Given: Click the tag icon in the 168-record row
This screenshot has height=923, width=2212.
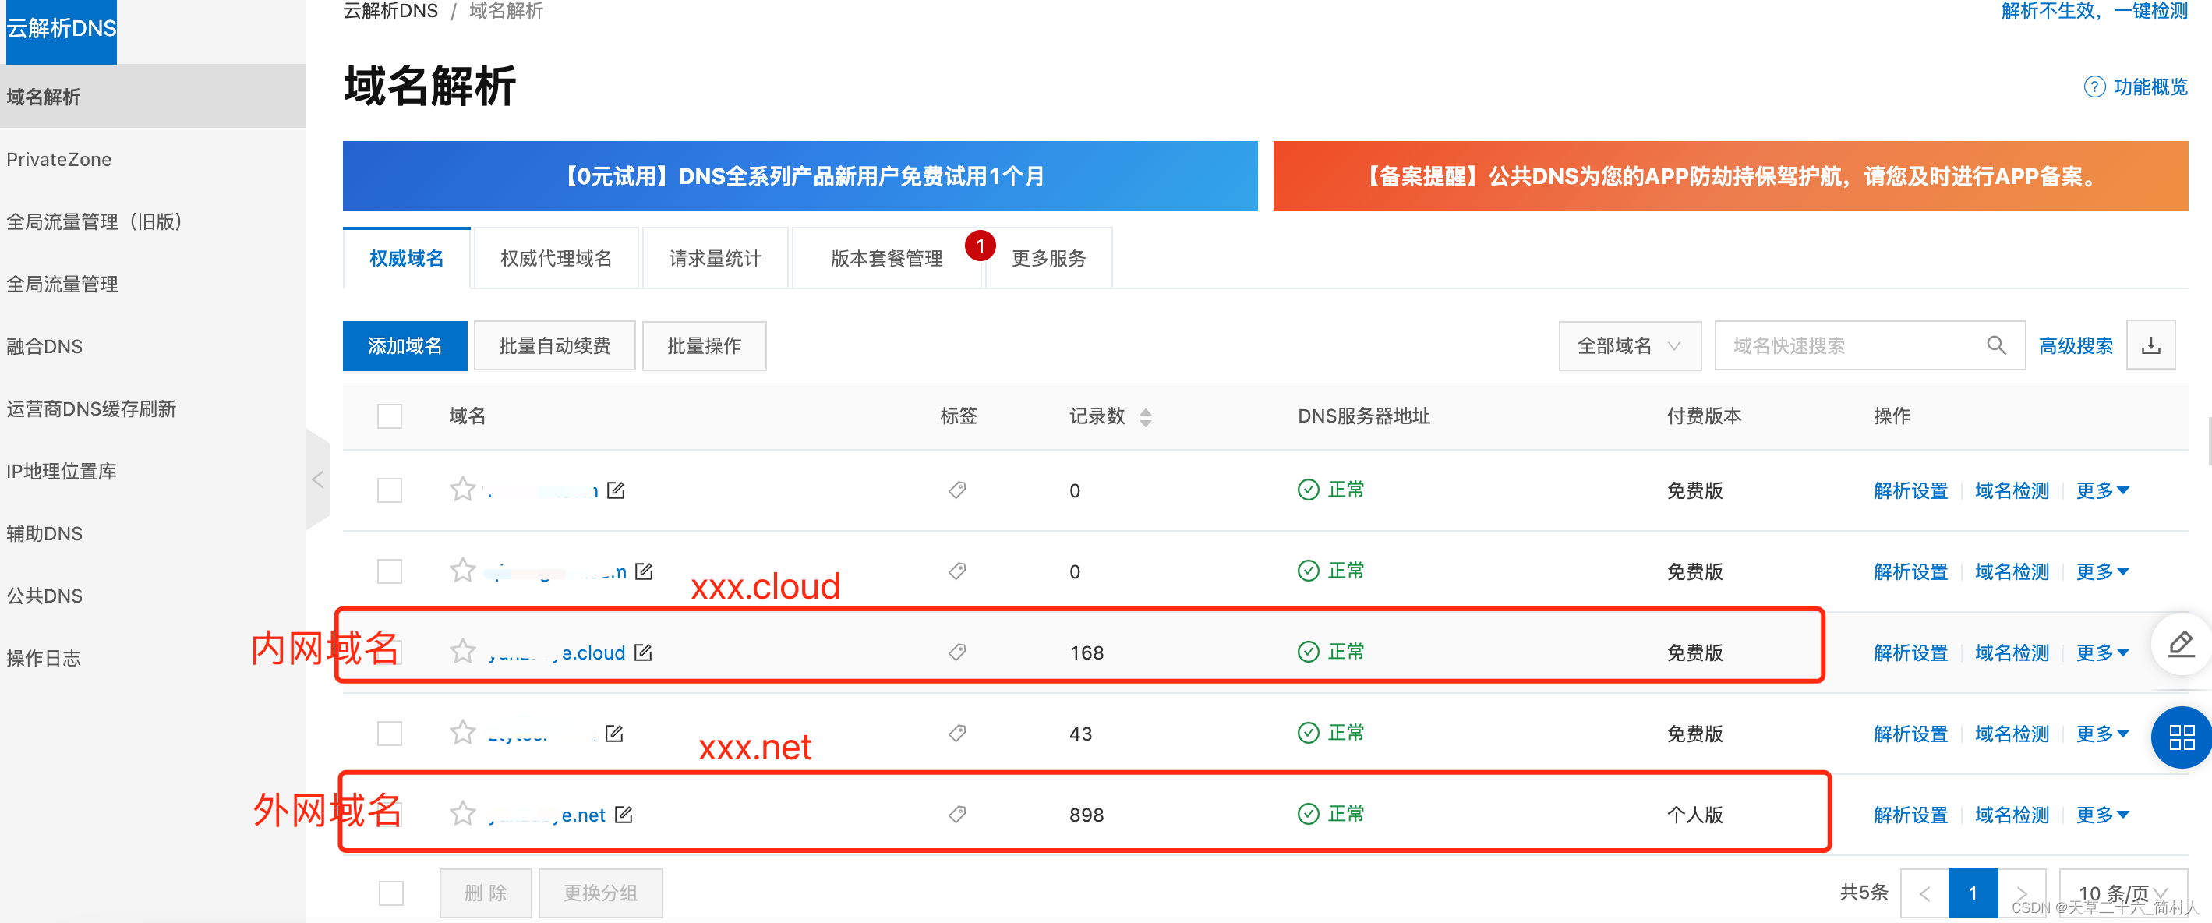Looking at the screenshot, I should [957, 652].
